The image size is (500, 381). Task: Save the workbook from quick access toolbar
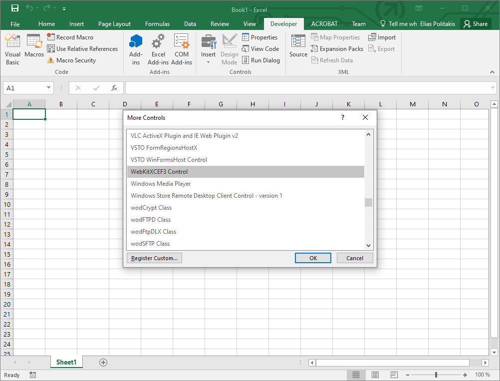click(x=15, y=8)
